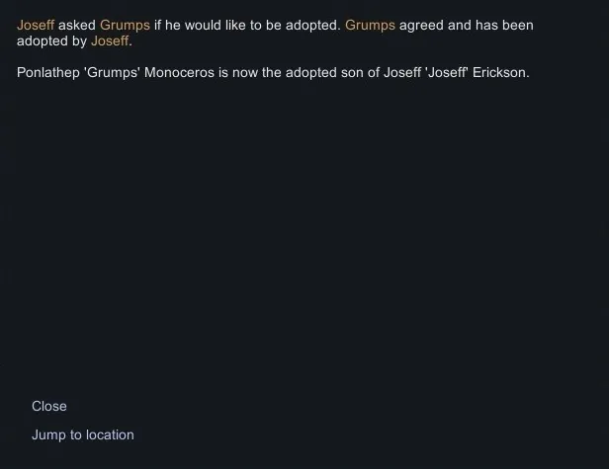Click the word 'asked' in the first sentence
Image resolution: width=609 pixels, height=469 pixels.
tap(77, 25)
